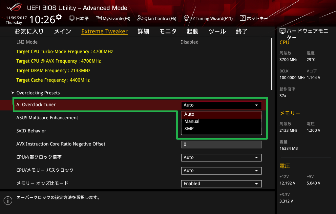The height and width of the screenshot is (214, 336).
Task: Expand Overclocking Presets submenu
Action: coord(38,93)
